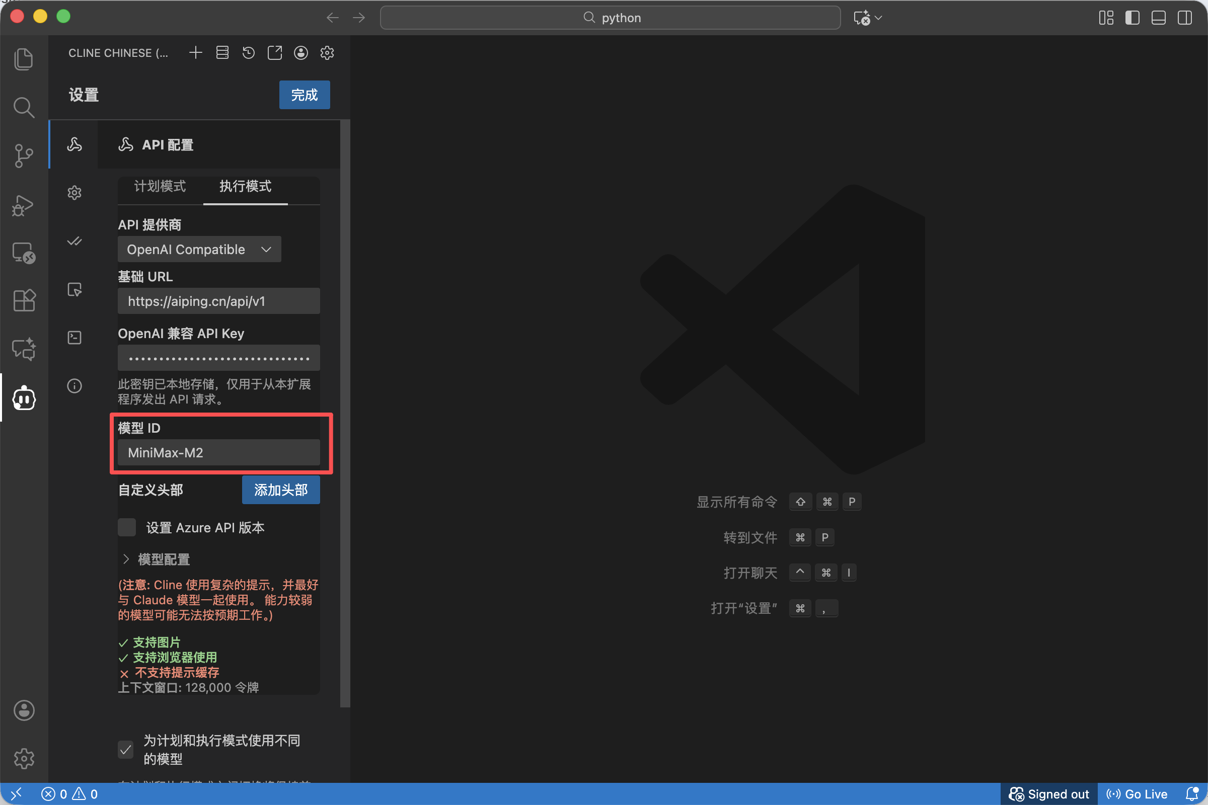Uncheck 为计划和执行模式使用不同的模型 checkbox
The height and width of the screenshot is (805, 1208).
tap(126, 749)
